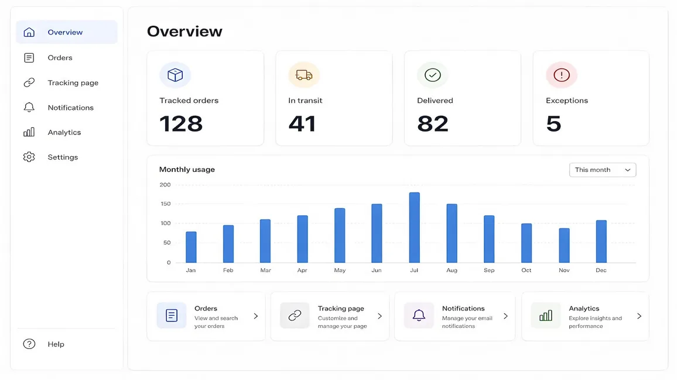Click the 'Dec' axis label
The height and width of the screenshot is (380, 677).
point(601,270)
